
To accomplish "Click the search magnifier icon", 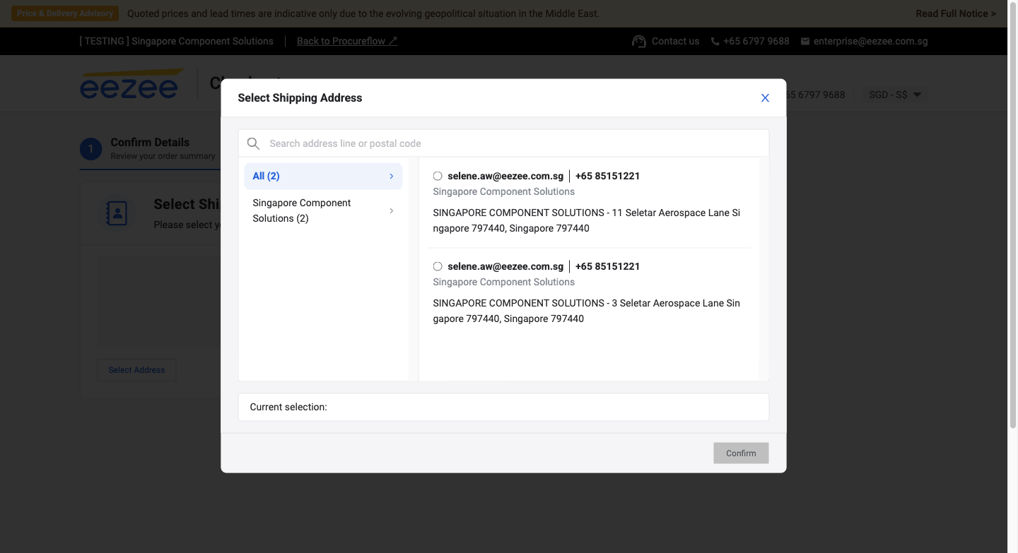I will pyautogui.click(x=253, y=143).
